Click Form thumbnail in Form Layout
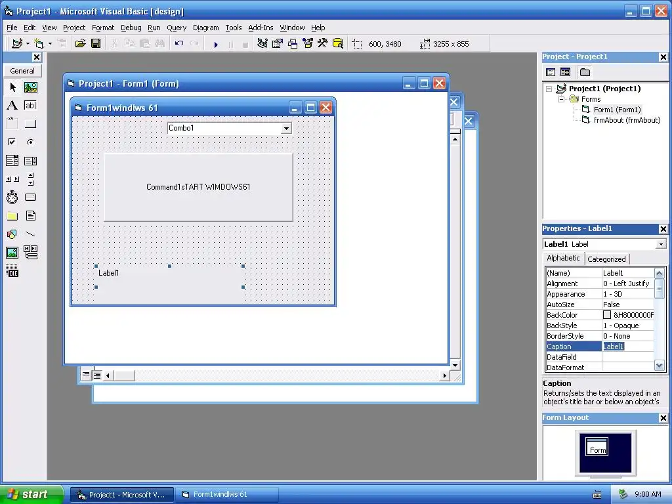Image resolution: width=672 pixels, height=504 pixels. [x=597, y=448]
